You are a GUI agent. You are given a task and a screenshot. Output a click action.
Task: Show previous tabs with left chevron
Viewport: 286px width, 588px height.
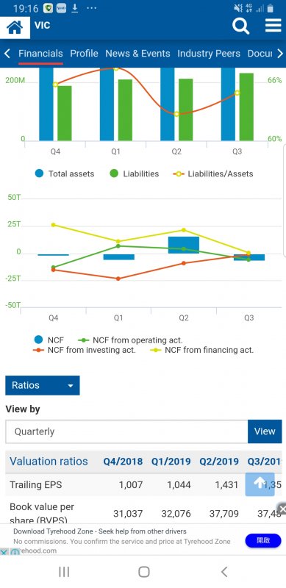coord(7,54)
